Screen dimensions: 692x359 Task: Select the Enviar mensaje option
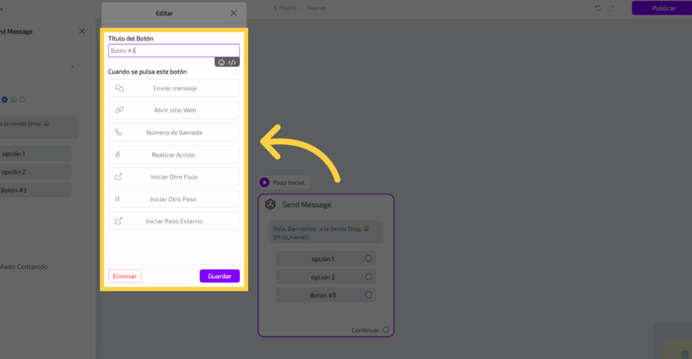click(x=174, y=88)
